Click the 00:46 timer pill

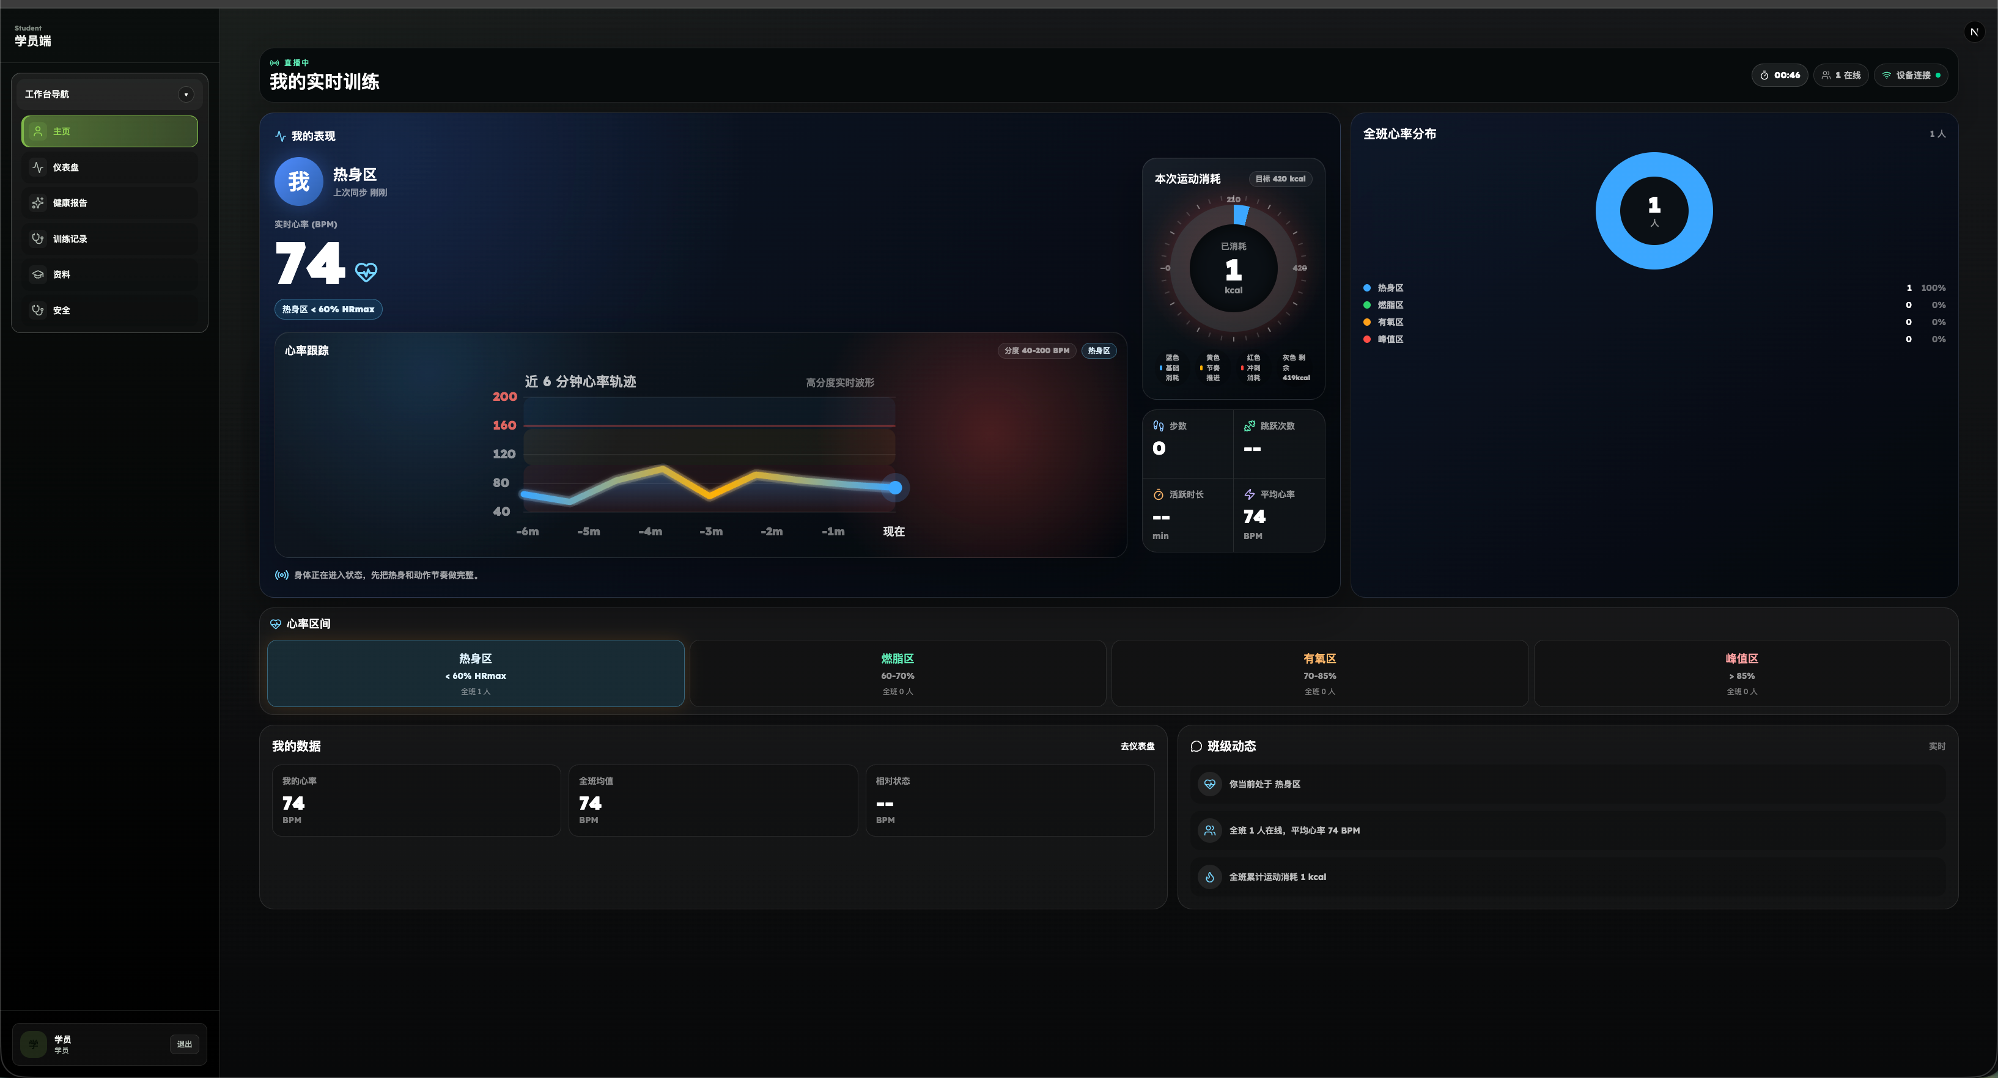pyautogui.click(x=1779, y=75)
